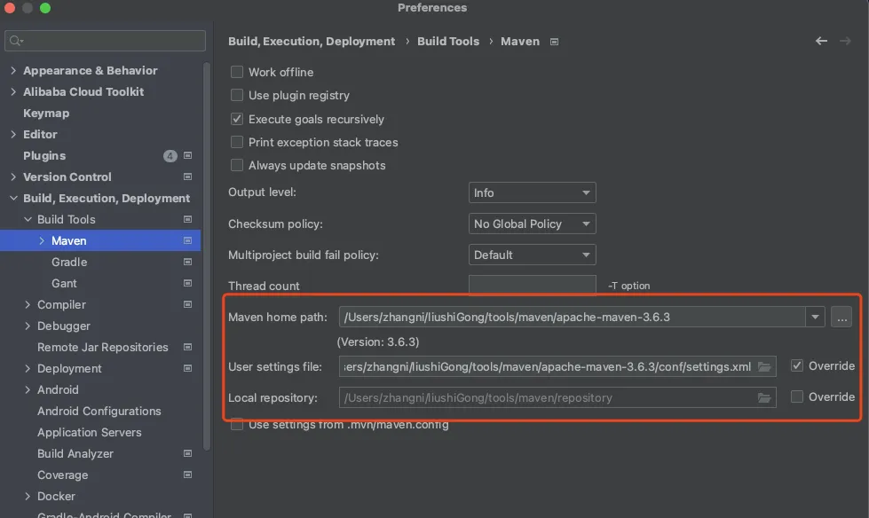Click folder icon in Local repository field
Image resolution: width=869 pixels, height=518 pixels.
tap(764, 397)
